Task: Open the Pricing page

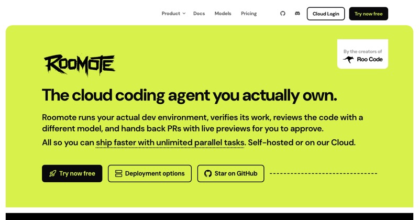Action: click(249, 14)
